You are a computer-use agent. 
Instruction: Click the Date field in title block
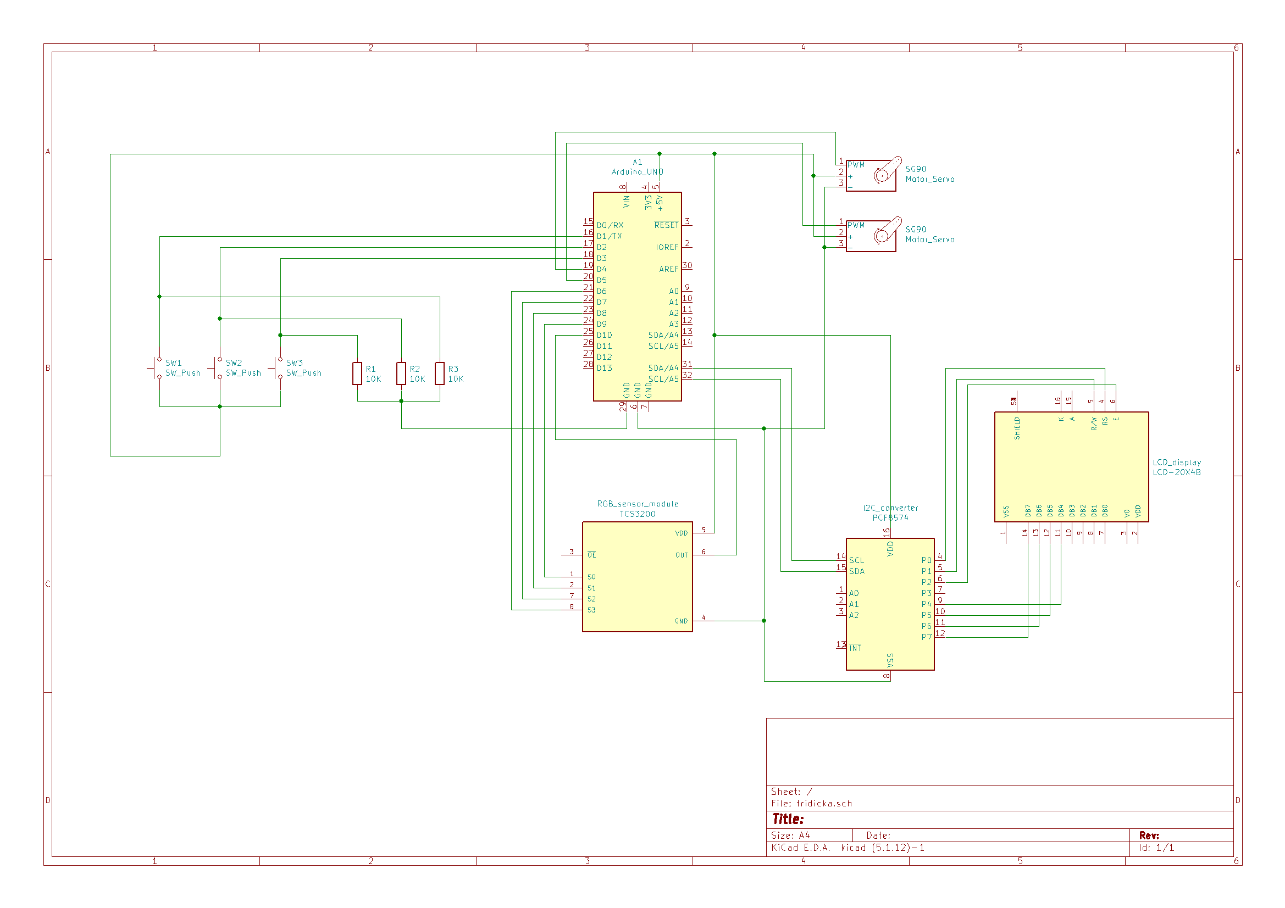pos(878,835)
